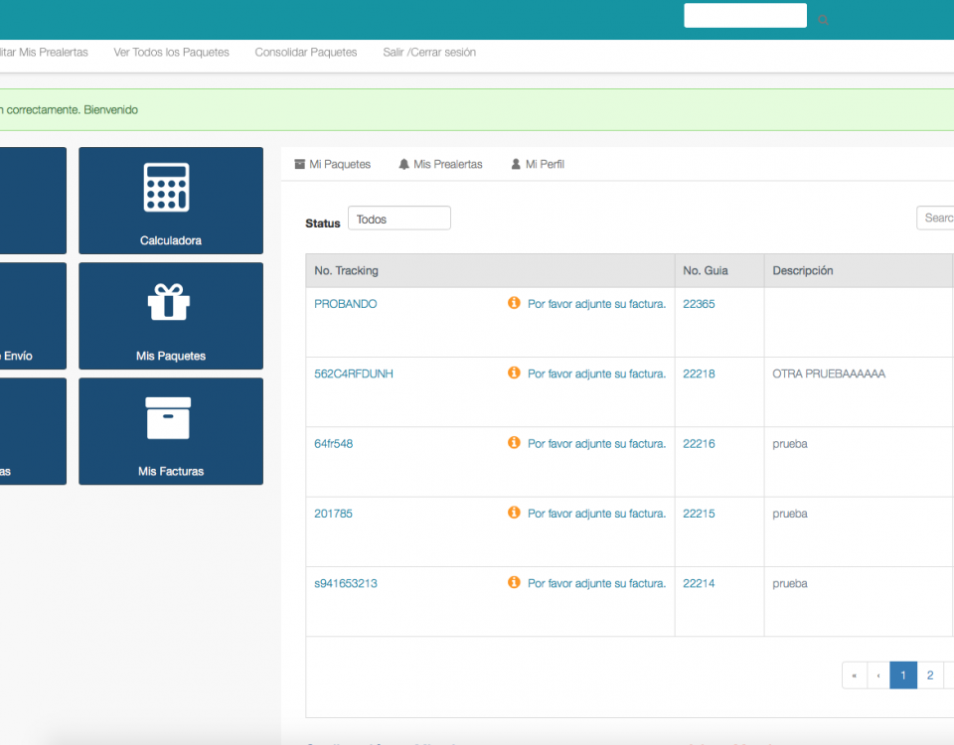The image size is (954, 745).
Task: Open Consolidar Paquetes in navigation bar
Action: pos(306,53)
